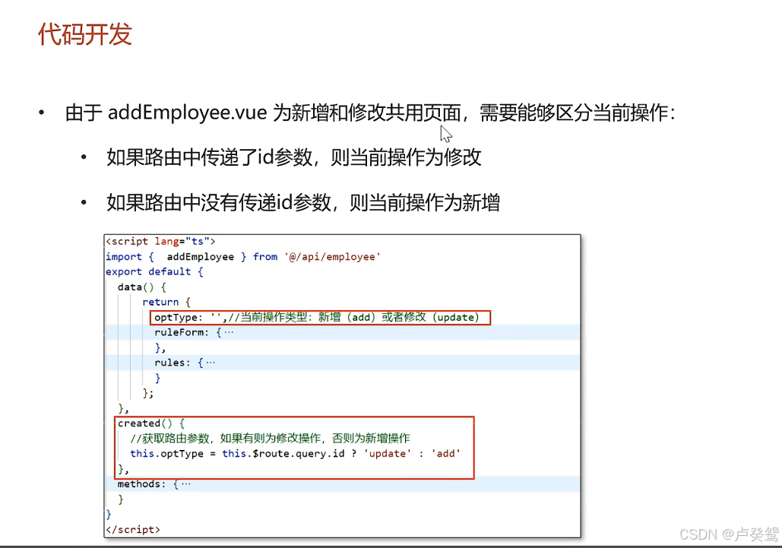Click the "import" keyword in the code
The height and width of the screenshot is (548, 782).
point(124,257)
